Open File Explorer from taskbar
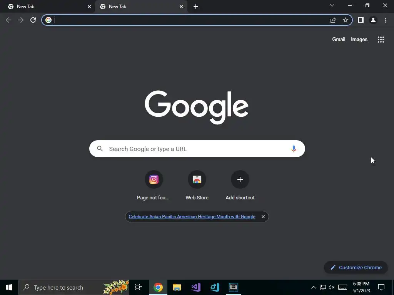 pyautogui.click(x=177, y=287)
